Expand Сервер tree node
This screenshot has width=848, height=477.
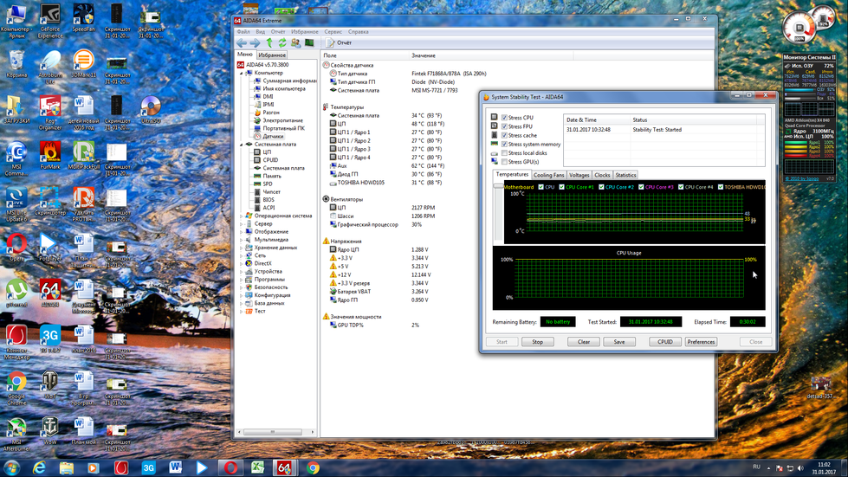[x=242, y=223]
